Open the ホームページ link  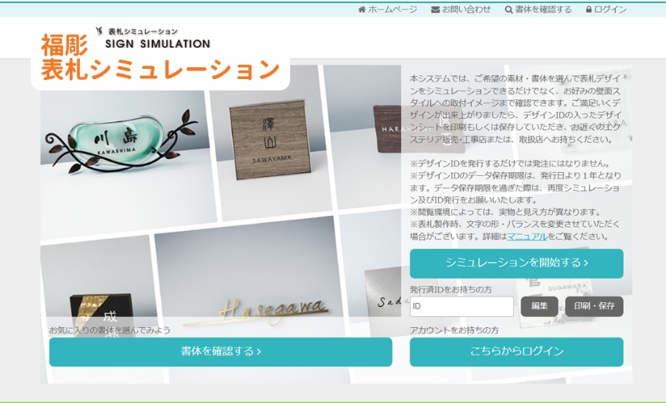tap(392, 9)
